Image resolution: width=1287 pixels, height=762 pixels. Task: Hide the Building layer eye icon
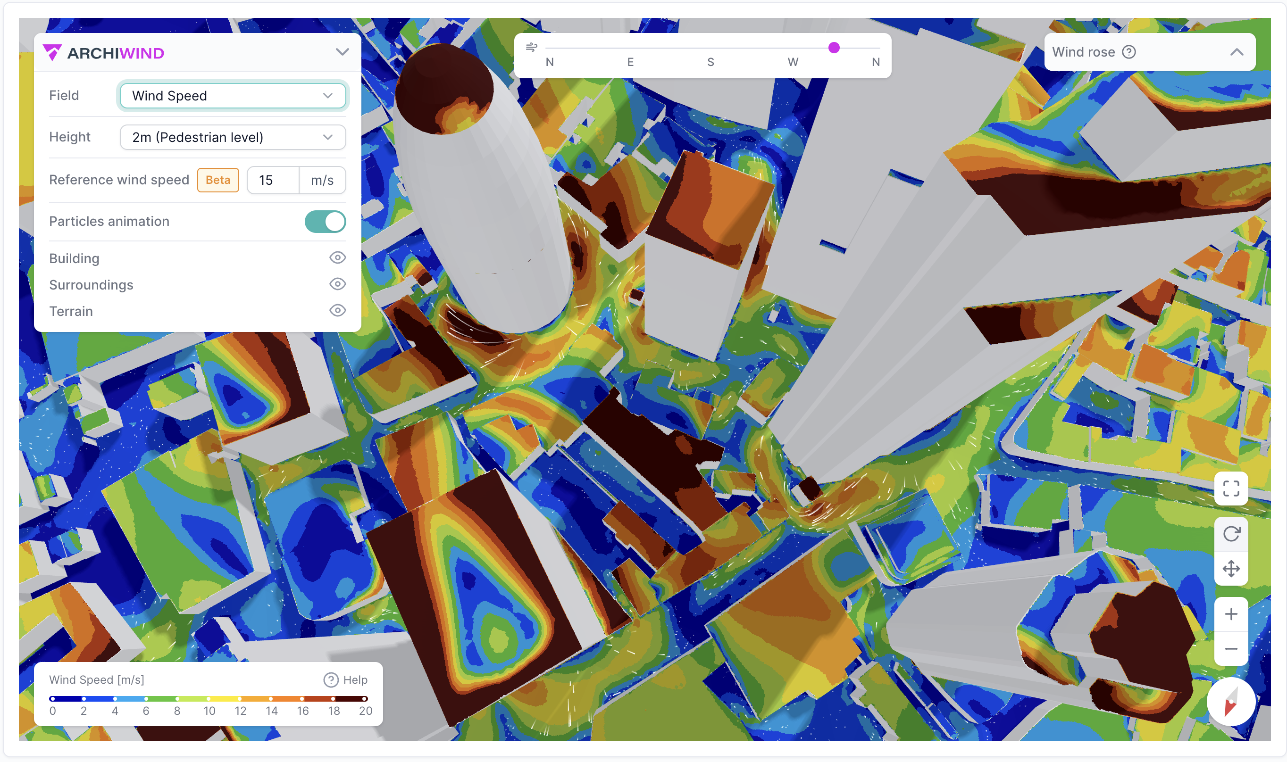[x=337, y=258]
